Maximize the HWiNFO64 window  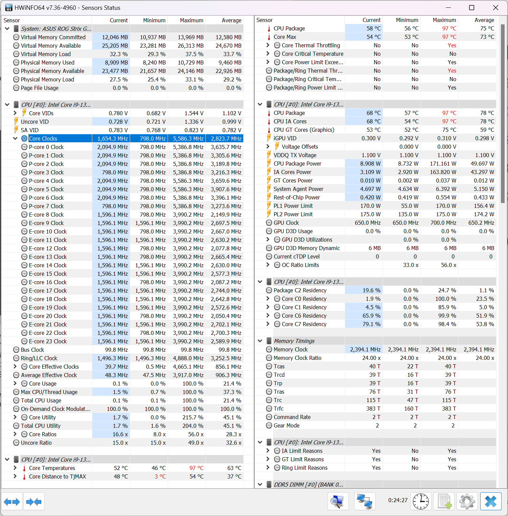[x=471, y=7]
